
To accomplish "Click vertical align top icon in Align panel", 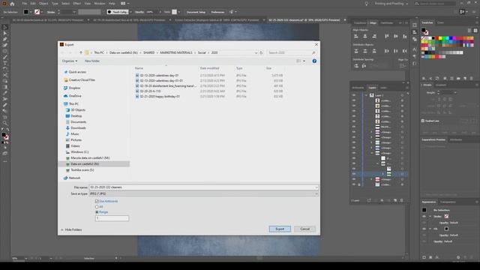I will (387, 36).
